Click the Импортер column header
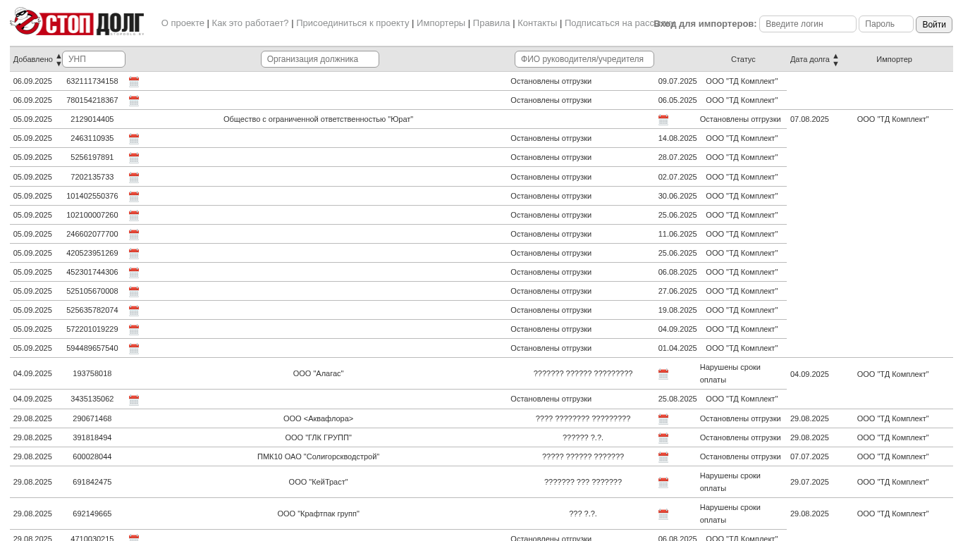This screenshot has width=963, height=541. point(894,59)
